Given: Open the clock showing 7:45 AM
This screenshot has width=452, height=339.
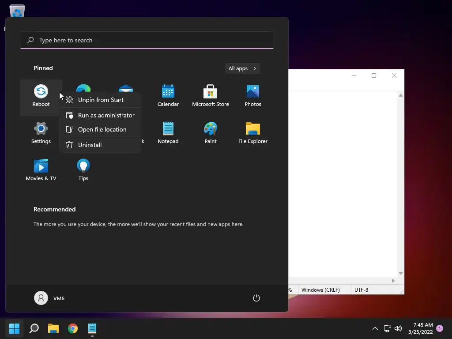Looking at the screenshot, I should pos(420,328).
